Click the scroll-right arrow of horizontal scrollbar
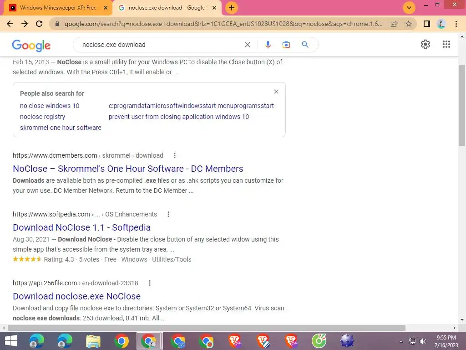The image size is (466, 350). click(455, 328)
